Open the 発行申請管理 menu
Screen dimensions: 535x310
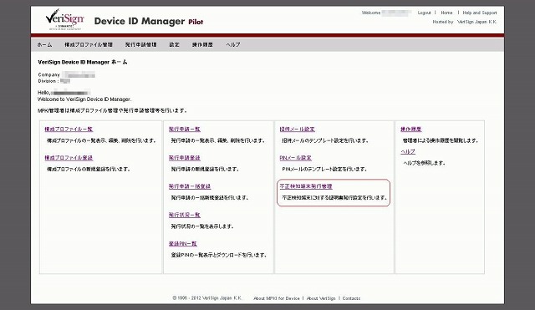(x=140, y=44)
